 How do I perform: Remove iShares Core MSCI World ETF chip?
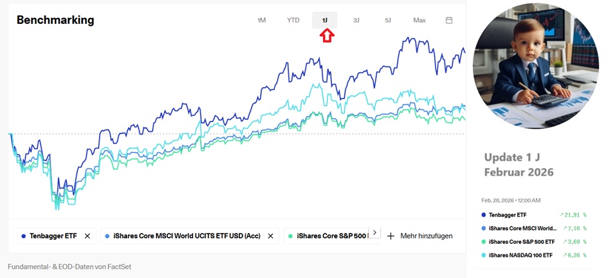pyautogui.click(x=270, y=236)
